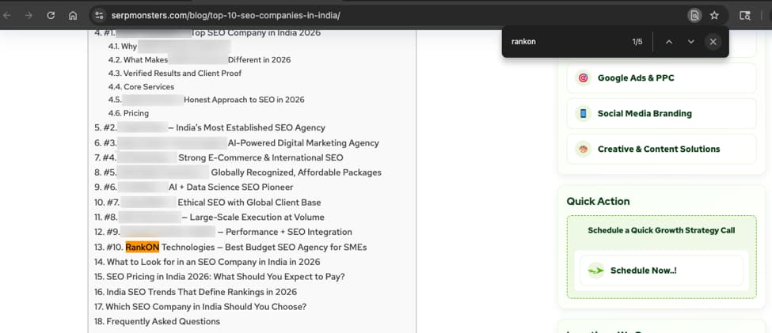Jump to next find match
This screenshot has height=333, width=772.
point(690,42)
